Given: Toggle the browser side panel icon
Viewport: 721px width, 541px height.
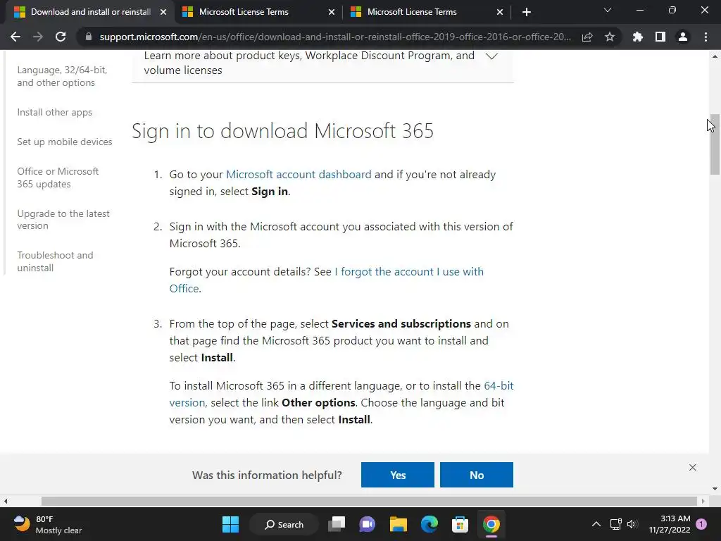Looking at the screenshot, I should coord(660,37).
